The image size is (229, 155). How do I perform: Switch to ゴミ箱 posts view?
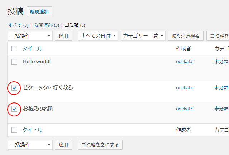pos(72,25)
